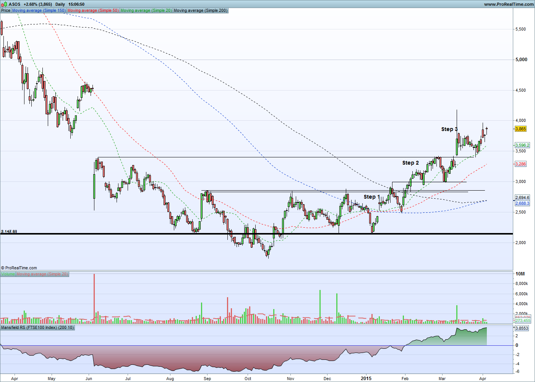Click the -6 Mansfield RS axis label
This screenshot has height=382, width=535.
[x=517, y=372]
